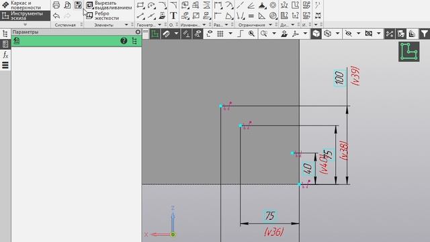
Task: Select the Line segment tool
Action: pos(140,16)
